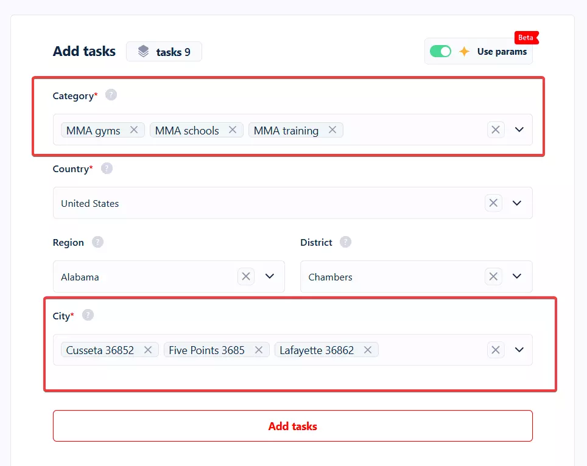Click the MMA schools tag text

click(187, 131)
